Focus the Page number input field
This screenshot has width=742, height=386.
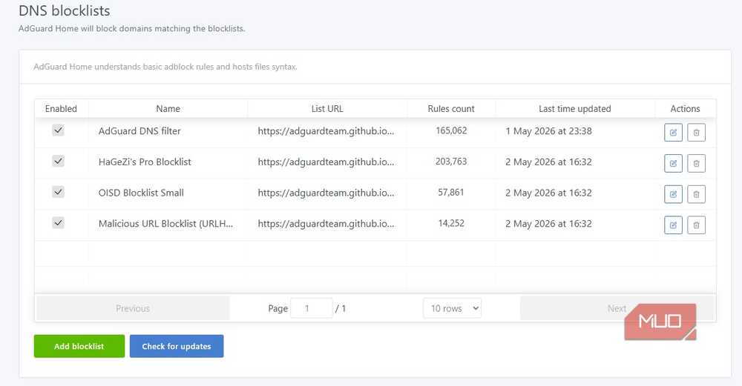coord(312,308)
